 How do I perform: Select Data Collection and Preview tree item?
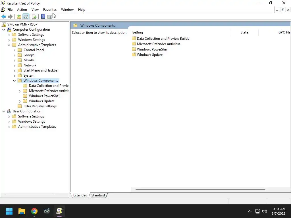(49, 86)
